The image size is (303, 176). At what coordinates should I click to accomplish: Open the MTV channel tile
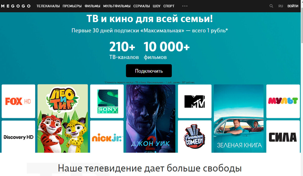tap(195, 101)
